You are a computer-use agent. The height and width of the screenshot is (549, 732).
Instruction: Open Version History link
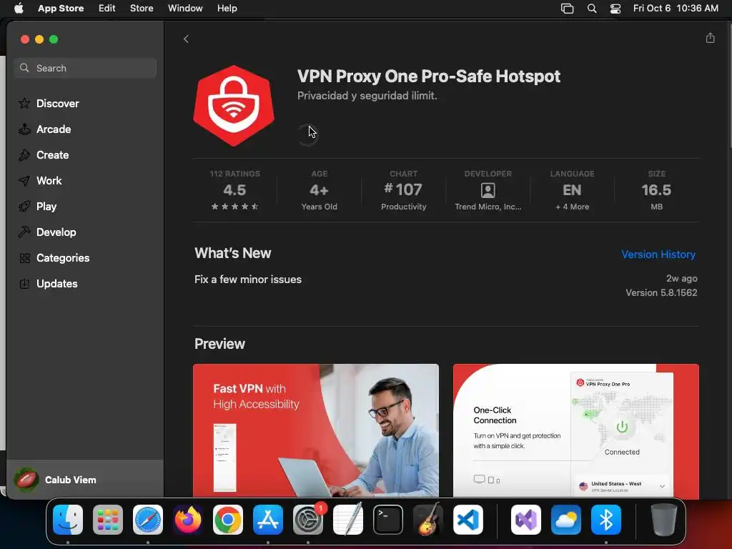click(x=658, y=254)
